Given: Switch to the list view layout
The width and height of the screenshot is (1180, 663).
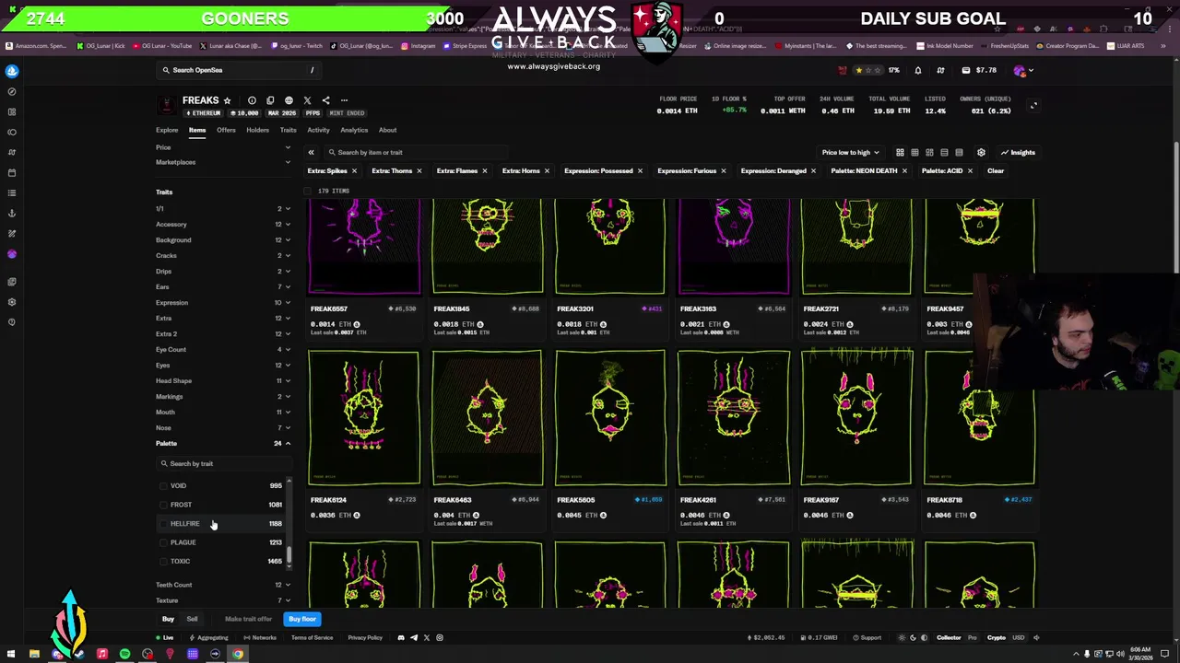Looking at the screenshot, I should tap(944, 152).
